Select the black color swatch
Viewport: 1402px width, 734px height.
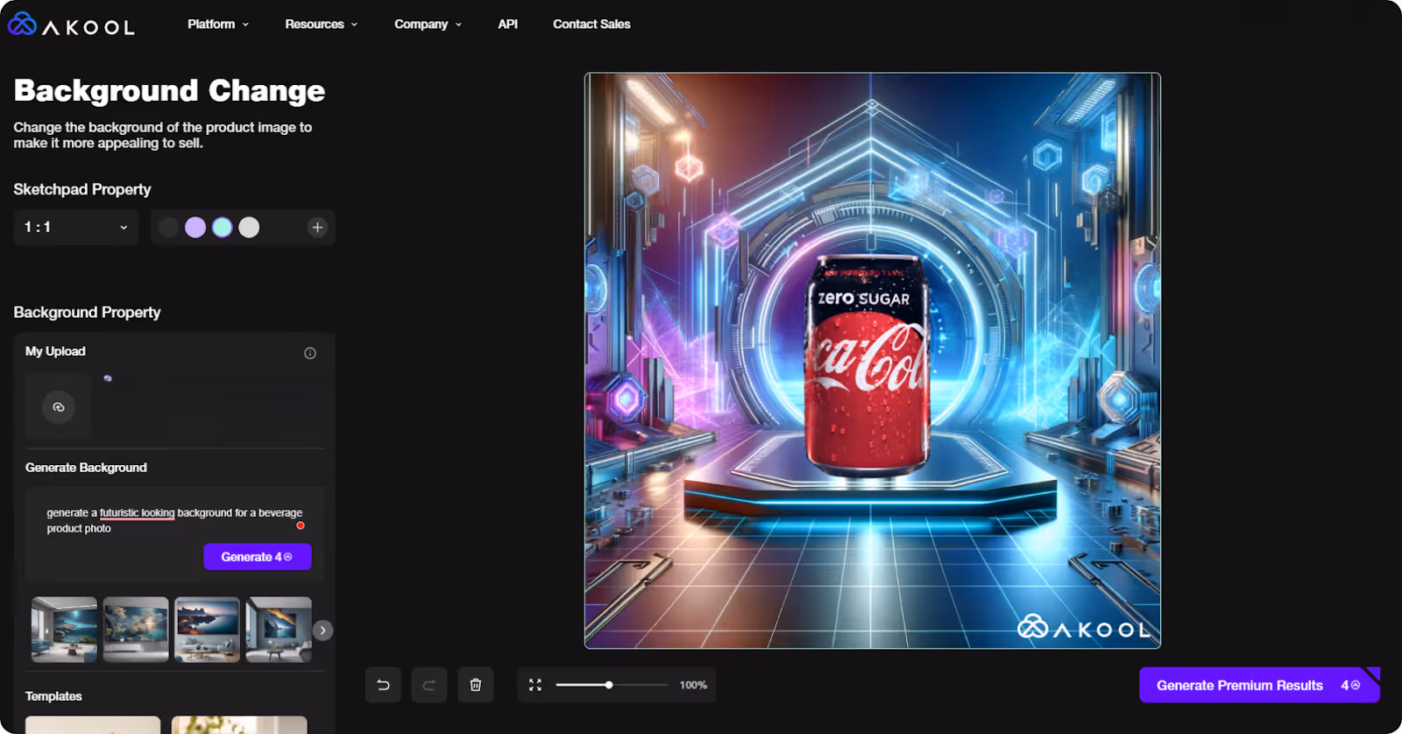pos(168,228)
